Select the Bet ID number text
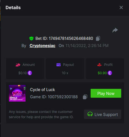Image resolution: width=129 pixels, height=137 pixels. pyautogui.click(x=71, y=38)
